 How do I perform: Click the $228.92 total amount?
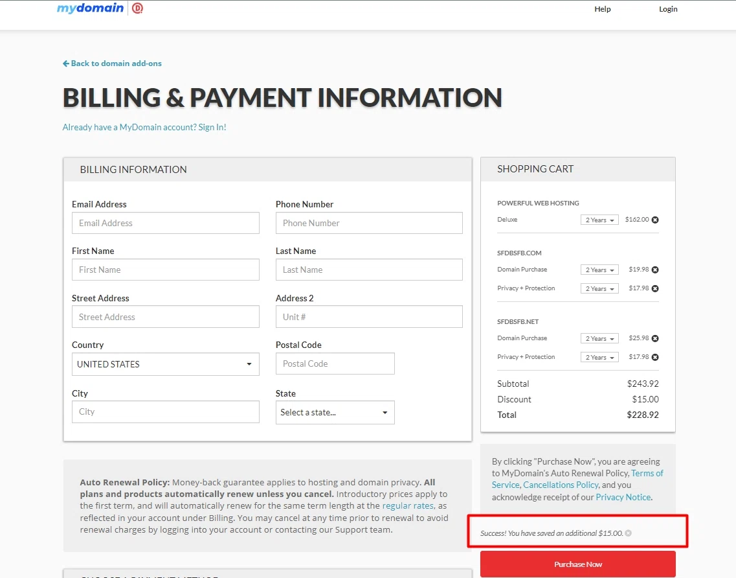pos(643,415)
